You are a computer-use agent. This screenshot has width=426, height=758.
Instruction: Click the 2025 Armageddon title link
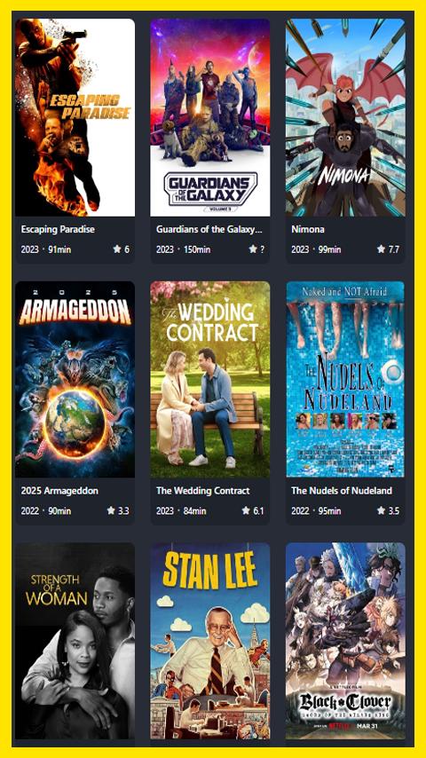coord(59,491)
